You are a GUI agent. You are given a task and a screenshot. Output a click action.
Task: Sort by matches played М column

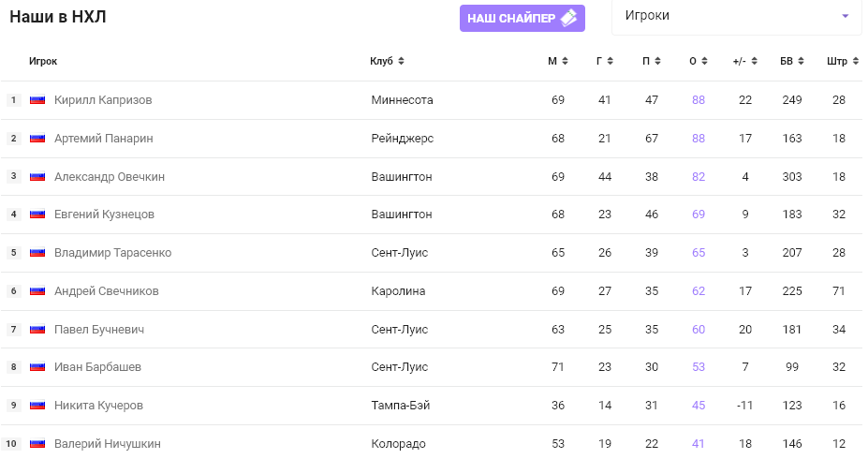point(557,62)
